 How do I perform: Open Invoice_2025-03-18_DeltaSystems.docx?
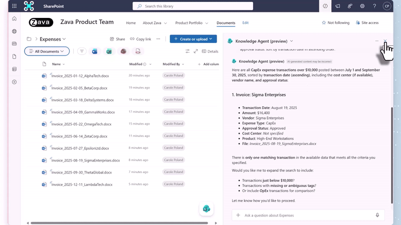[x=82, y=100]
